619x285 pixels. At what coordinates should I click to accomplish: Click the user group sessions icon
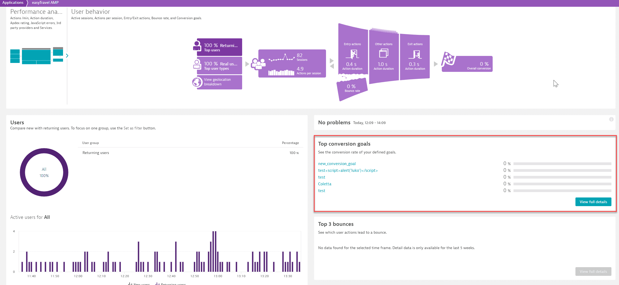[x=258, y=64]
